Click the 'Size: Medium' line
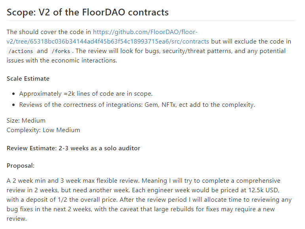This screenshot has height=229, width=305. point(26,121)
